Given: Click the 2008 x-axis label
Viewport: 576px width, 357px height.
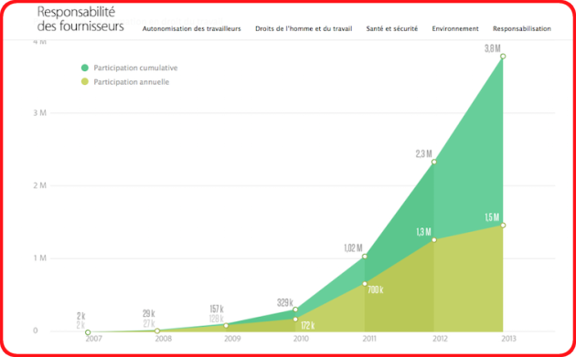Looking at the screenshot, I should click(163, 339).
